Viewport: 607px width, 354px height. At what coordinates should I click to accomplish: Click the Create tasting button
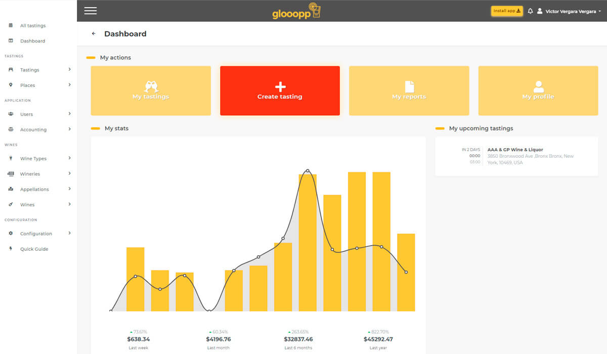[x=280, y=91]
